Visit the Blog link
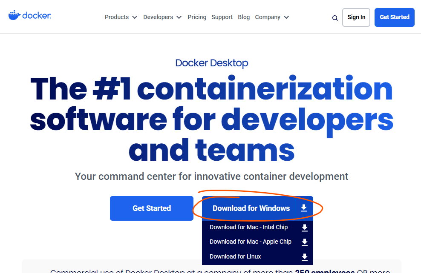 (244, 17)
